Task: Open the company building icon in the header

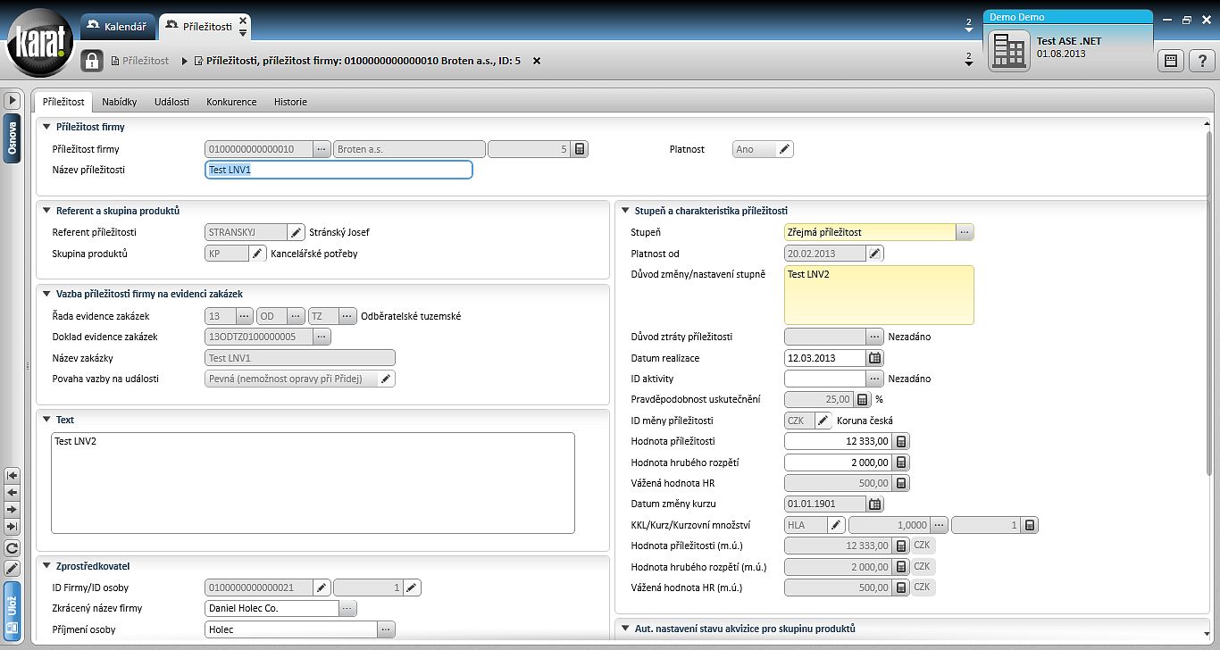Action: (1009, 51)
